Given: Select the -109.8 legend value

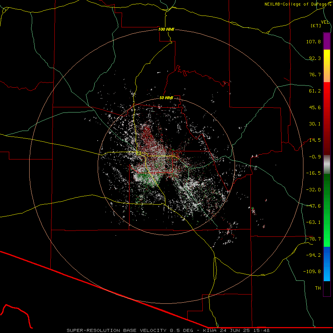Looking at the screenshot, I should pos(312,272).
